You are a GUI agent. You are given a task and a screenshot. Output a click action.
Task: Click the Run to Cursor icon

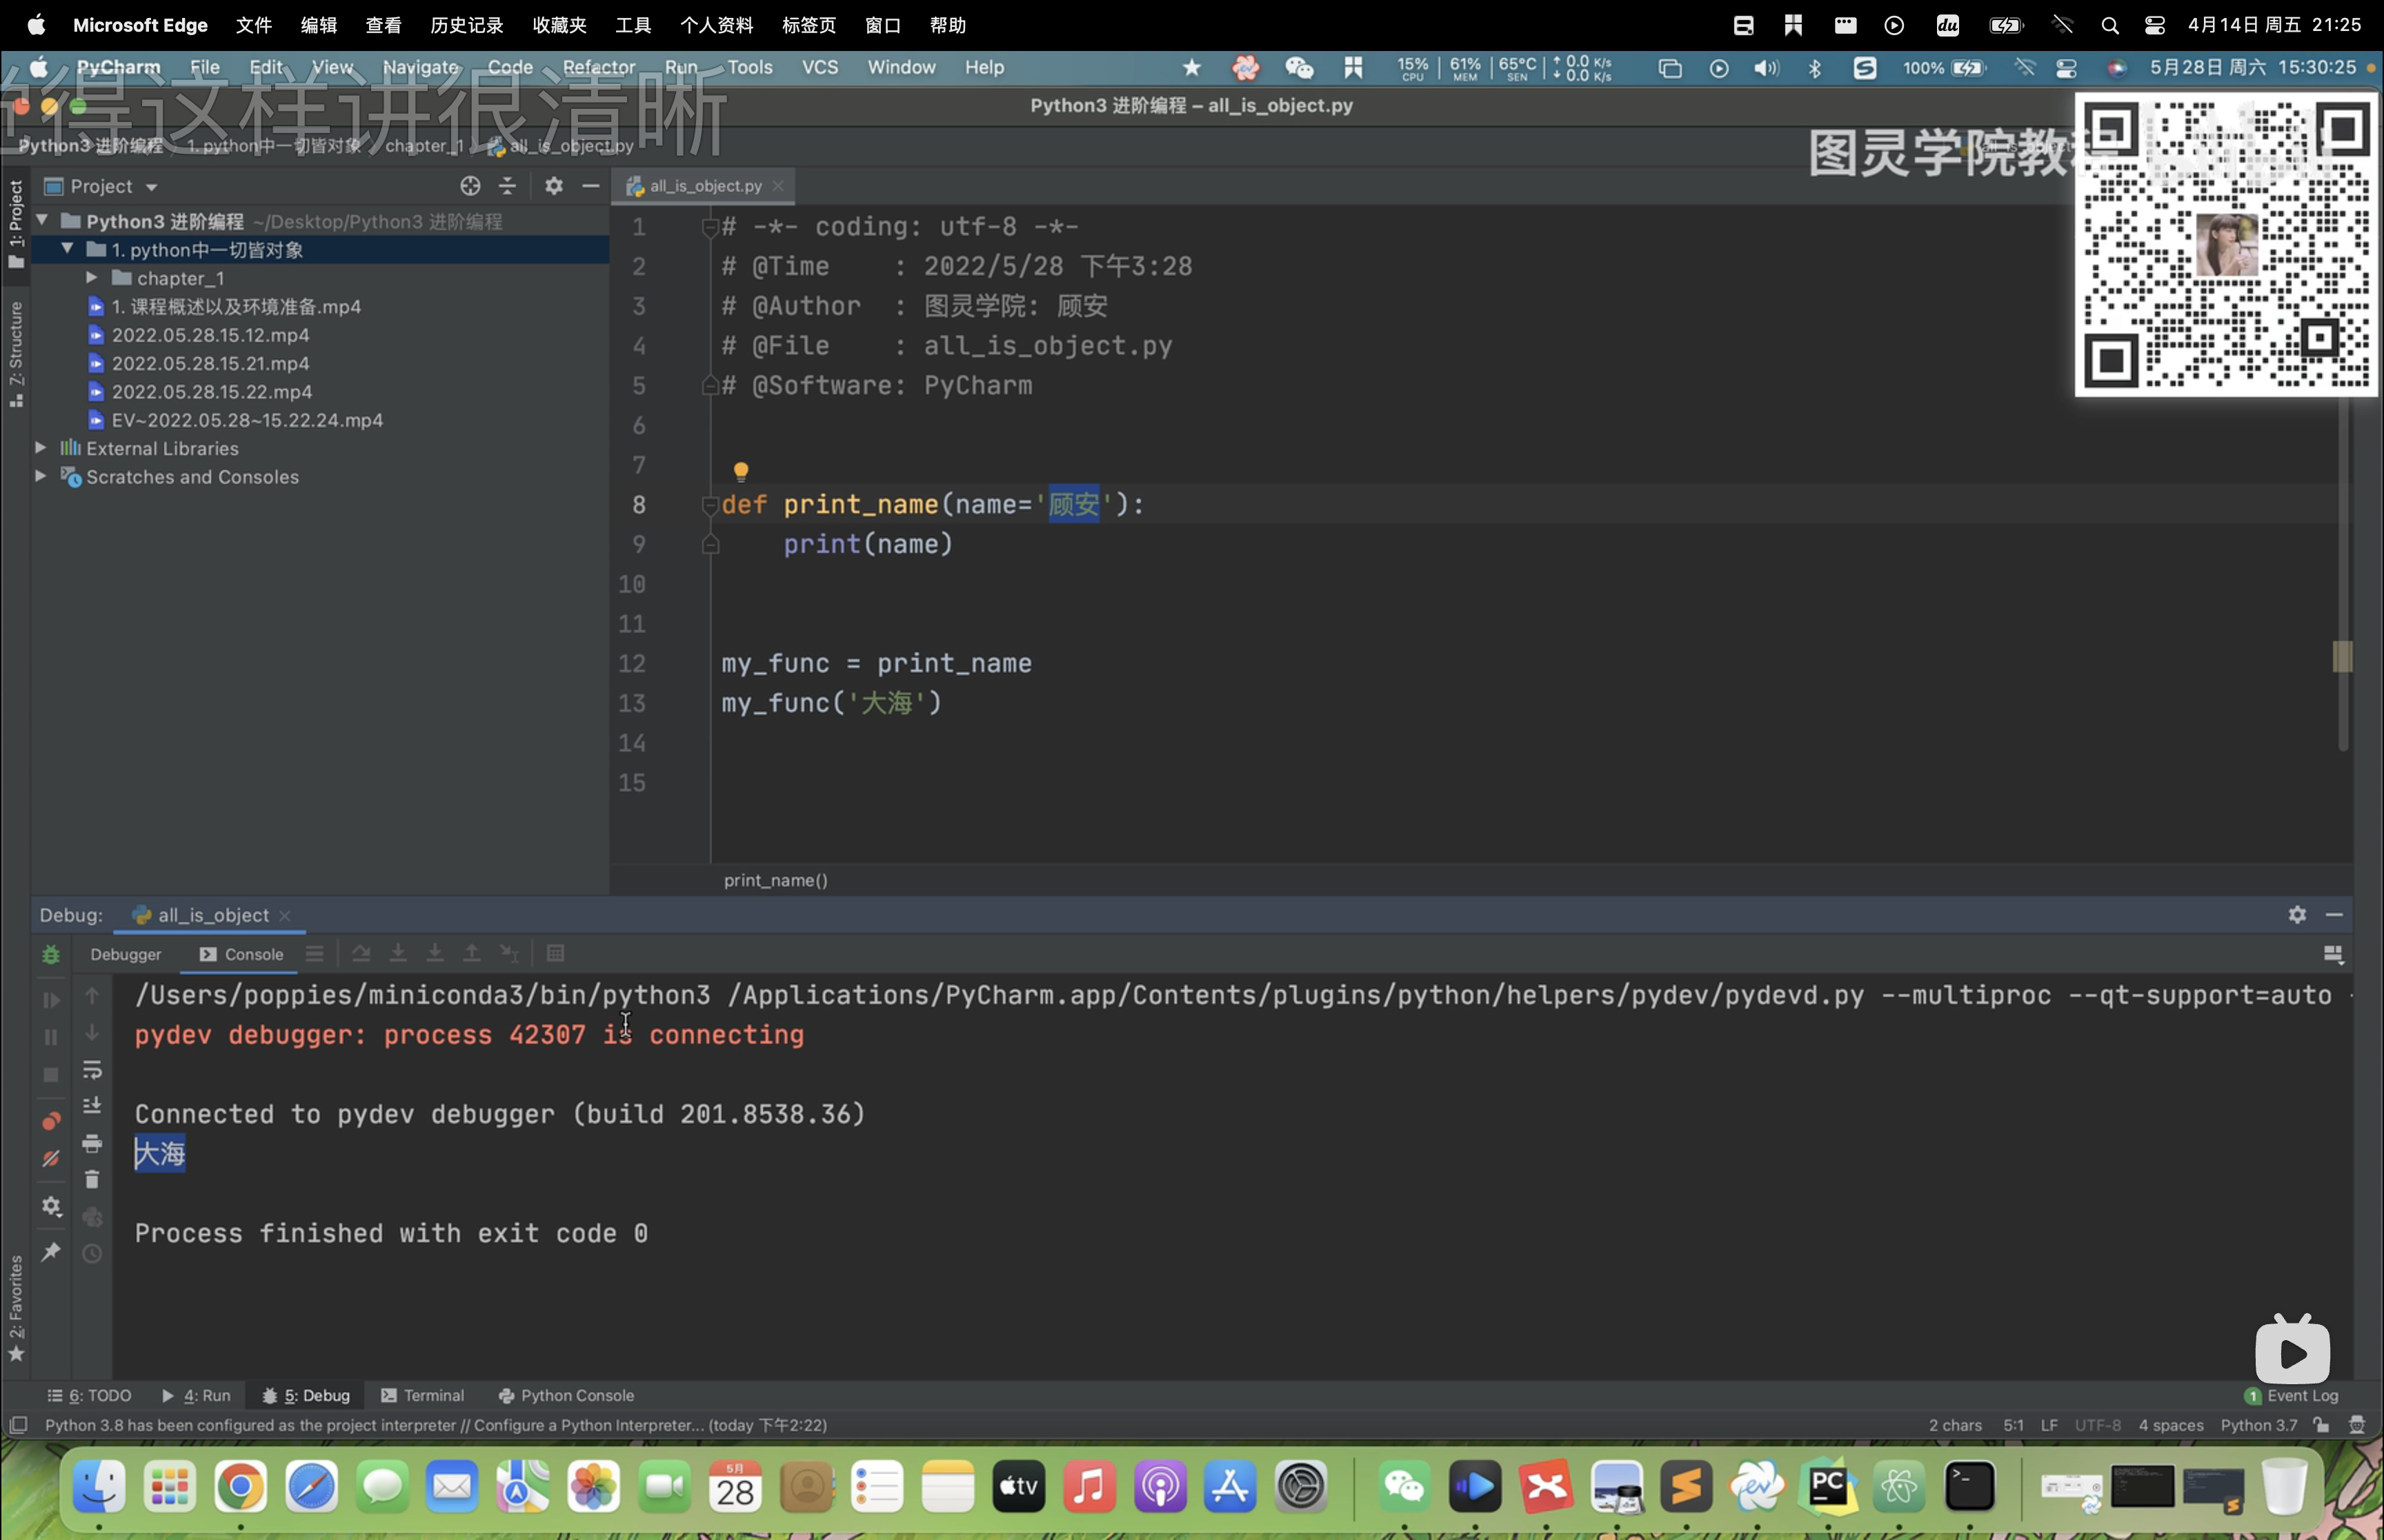(x=509, y=954)
